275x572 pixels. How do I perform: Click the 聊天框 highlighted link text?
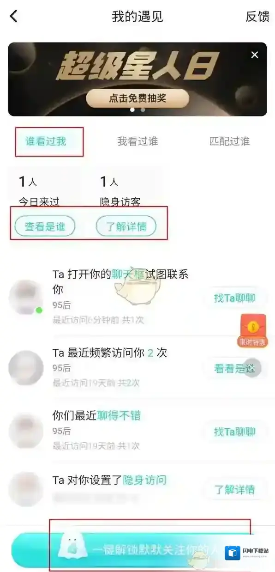(x=127, y=274)
